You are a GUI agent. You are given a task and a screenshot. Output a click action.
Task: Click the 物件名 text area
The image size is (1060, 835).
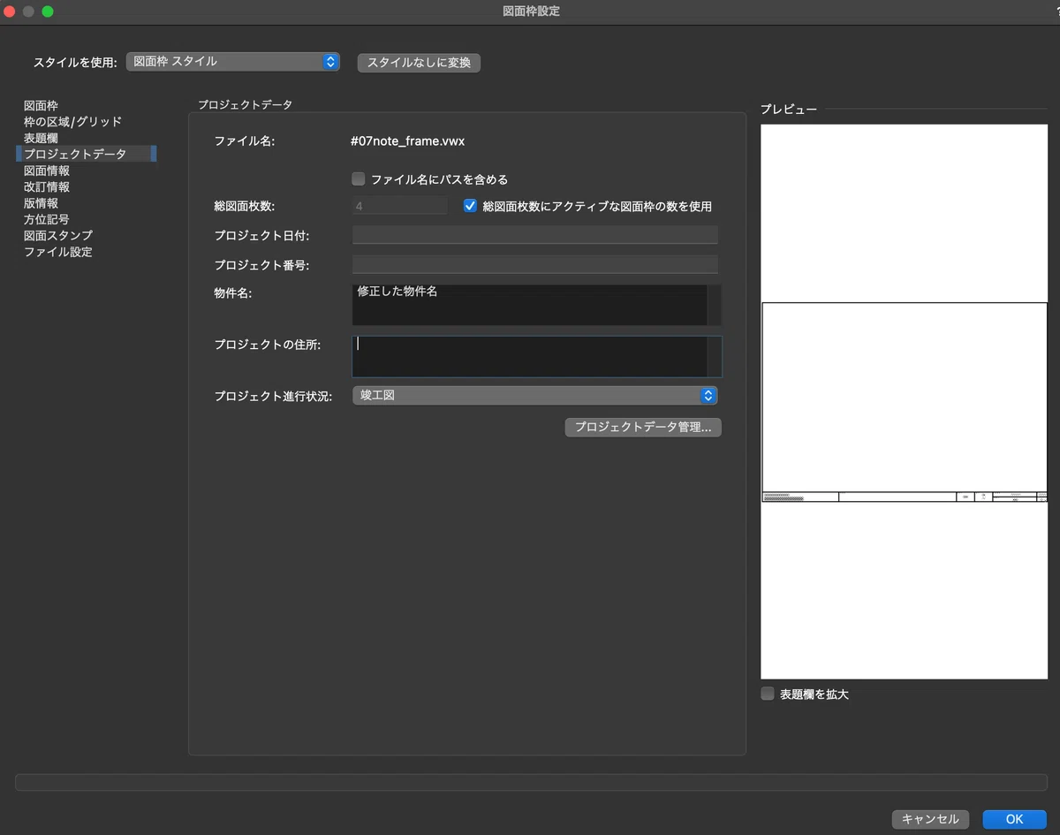[x=529, y=305]
